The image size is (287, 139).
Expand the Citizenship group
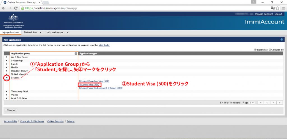click(7, 61)
